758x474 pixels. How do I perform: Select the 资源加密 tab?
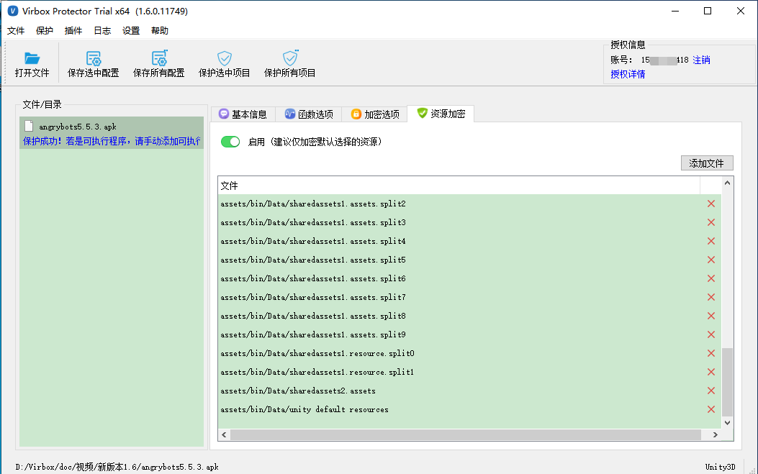[x=441, y=114]
